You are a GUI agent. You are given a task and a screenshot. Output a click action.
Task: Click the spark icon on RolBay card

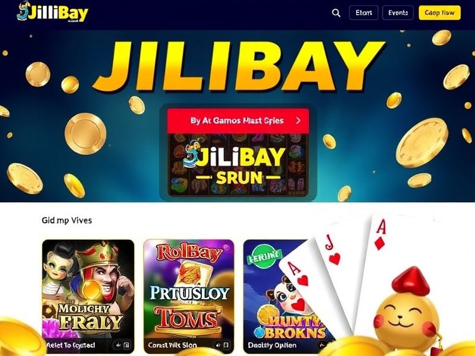(x=217, y=345)
